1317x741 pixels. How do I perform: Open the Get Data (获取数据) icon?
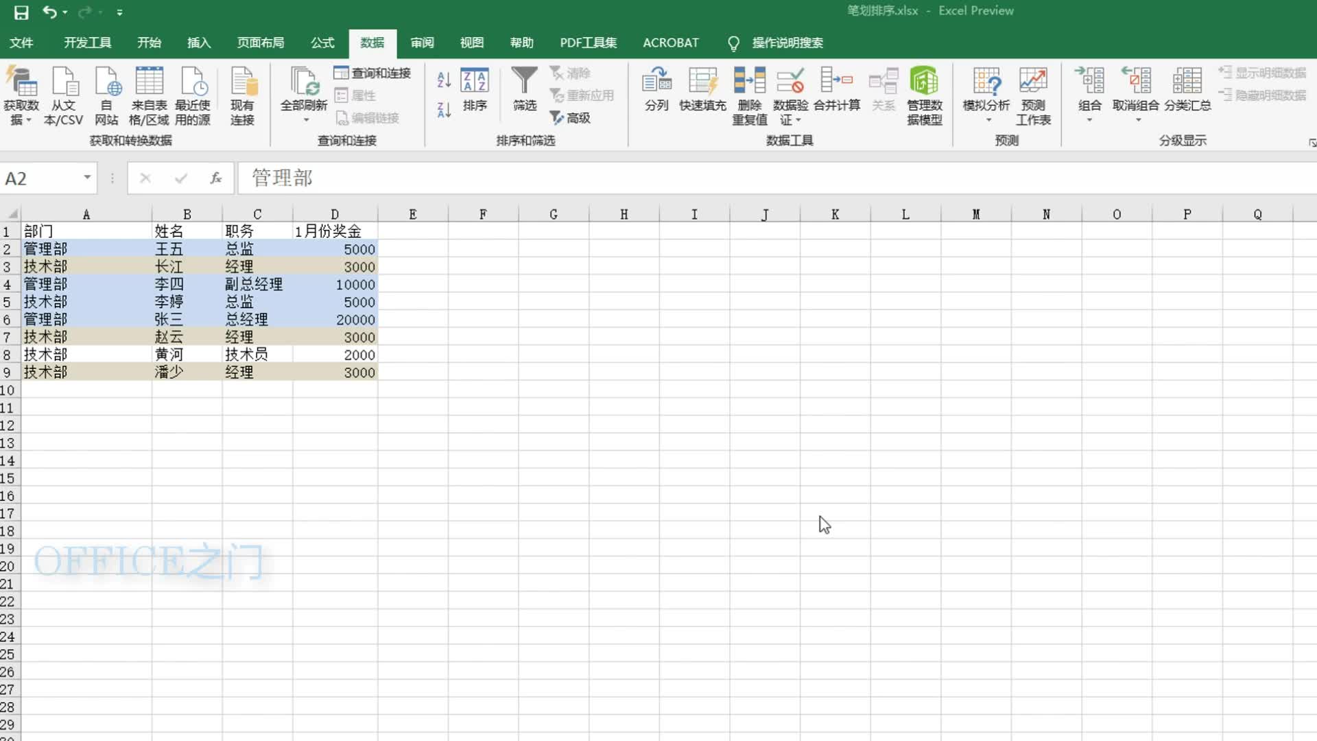pyautogui.click(x=21, y=81)
